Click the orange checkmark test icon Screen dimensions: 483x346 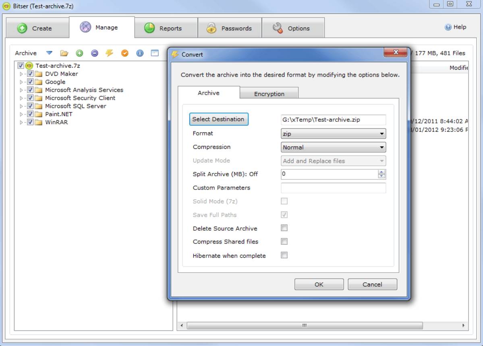tap(124, 53)
